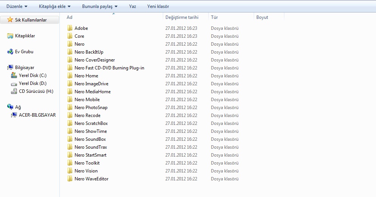Create a new folder with Yeni klasör
Image resolution: width=376 pixels, height=197 pixels.
(158, 6)
